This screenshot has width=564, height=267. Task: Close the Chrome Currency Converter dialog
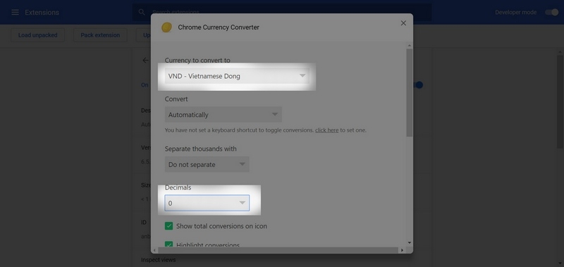click(x=403, y=23)
